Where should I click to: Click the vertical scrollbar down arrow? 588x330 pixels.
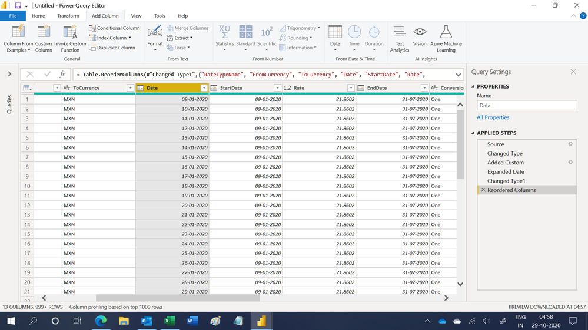point(460,284)
